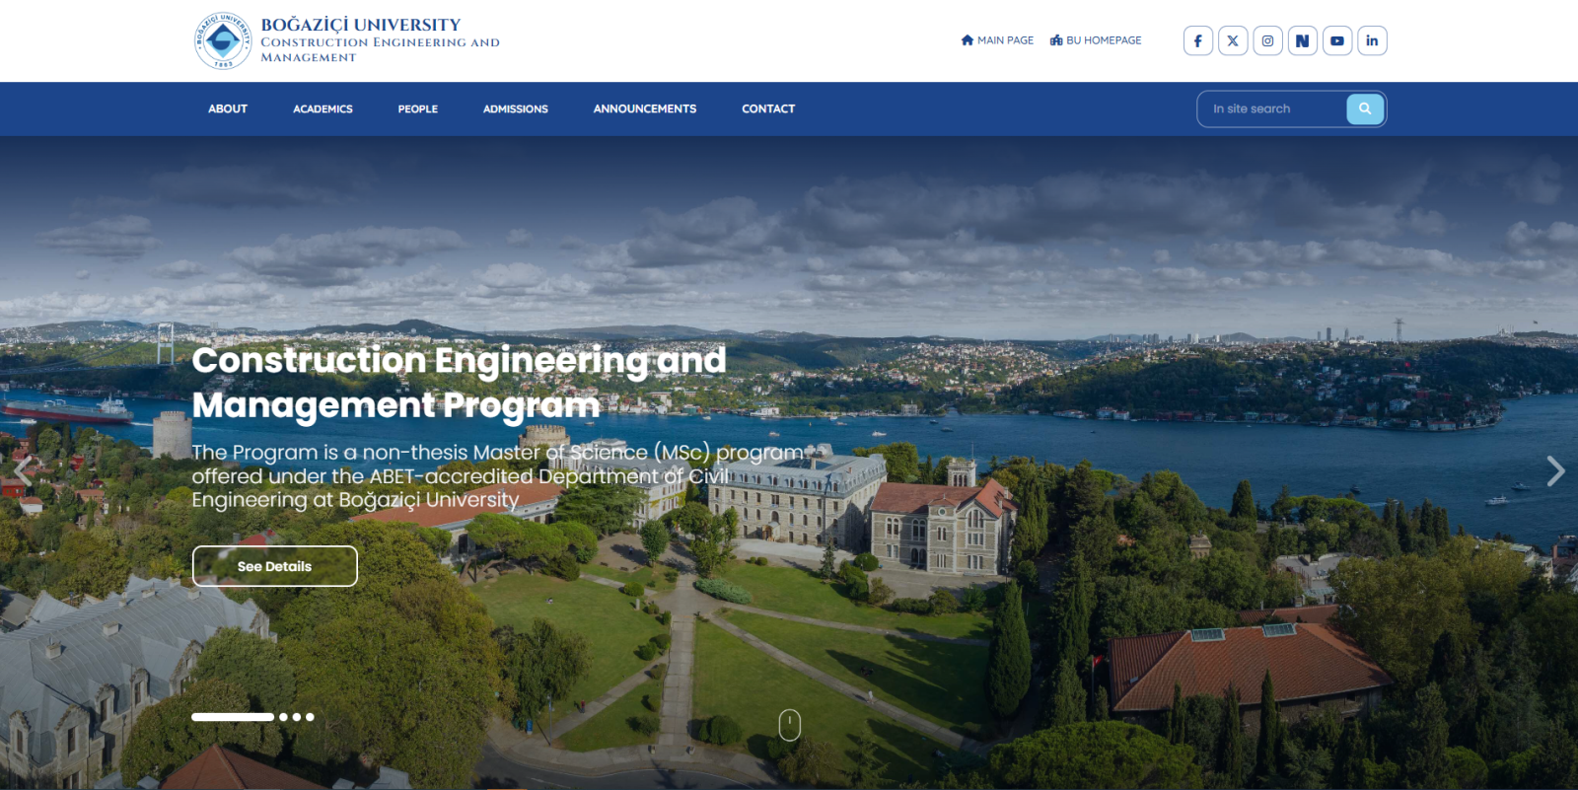This screenshot has height=790, width=1578.
Task: Follow the BU Homepage link
Action: (x=1096, y=40)
